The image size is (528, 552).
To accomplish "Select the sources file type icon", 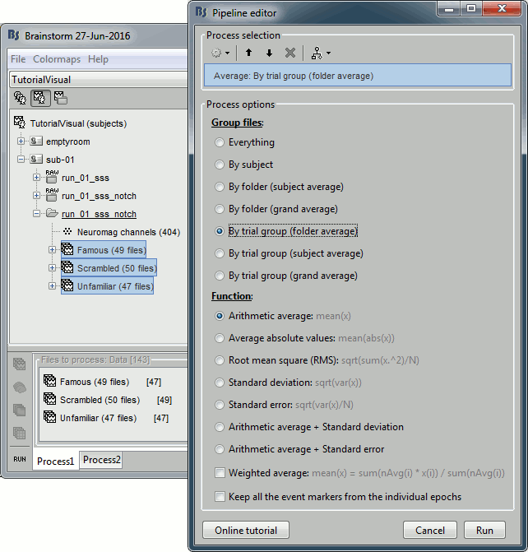I will point(19,387).
